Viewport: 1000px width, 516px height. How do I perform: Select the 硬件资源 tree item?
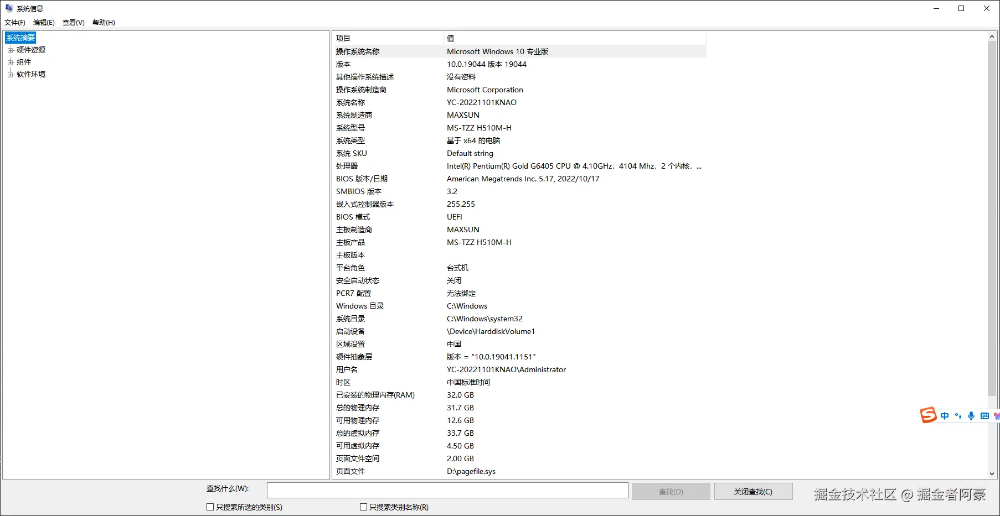[x=31, y=50]
